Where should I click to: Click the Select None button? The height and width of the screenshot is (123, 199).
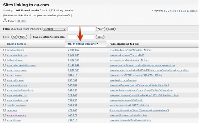pyautogui.click(x=23, y=37)
